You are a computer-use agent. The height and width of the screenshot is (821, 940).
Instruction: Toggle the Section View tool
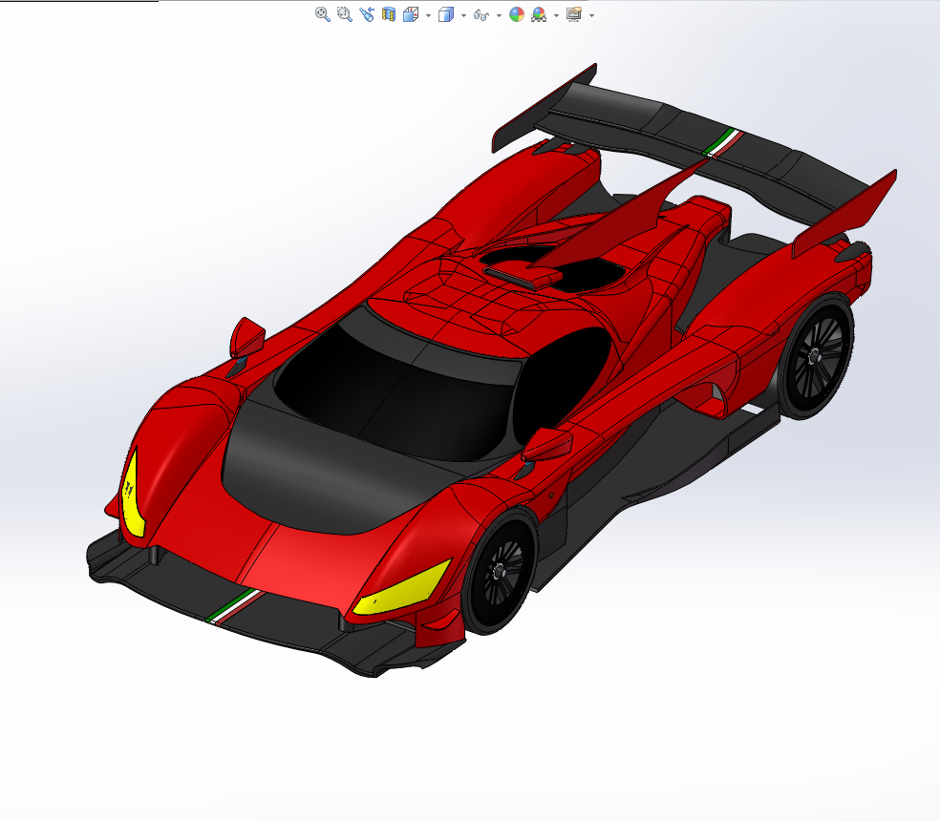tap(389, 14)
